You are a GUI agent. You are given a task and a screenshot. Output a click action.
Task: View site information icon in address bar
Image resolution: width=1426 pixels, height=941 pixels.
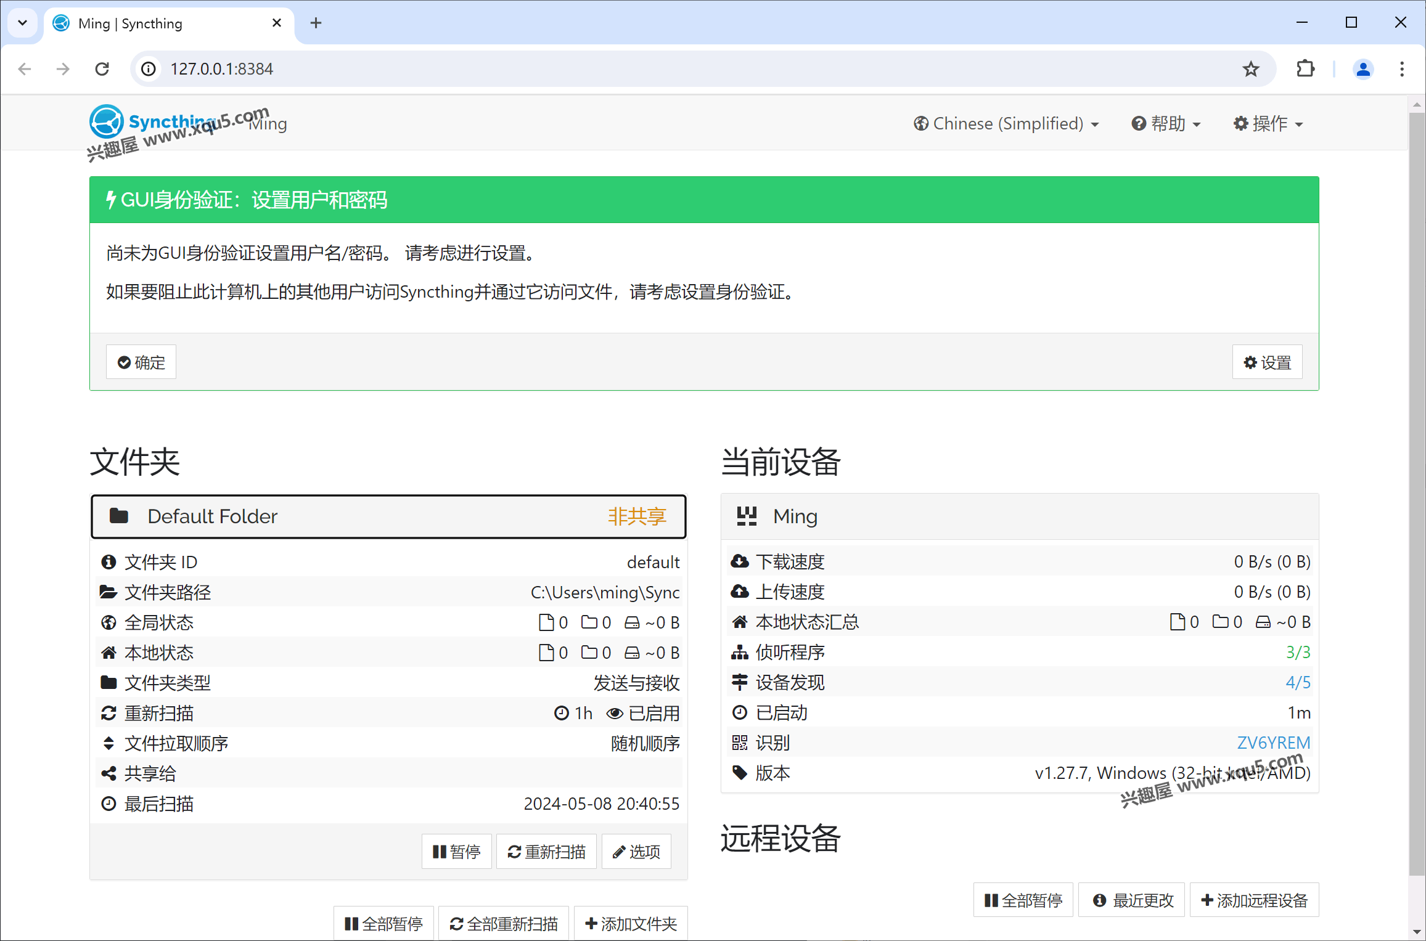(x=148, y=69)
